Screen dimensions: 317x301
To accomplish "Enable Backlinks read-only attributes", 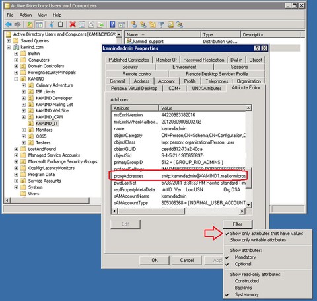I will click(243, 288).
